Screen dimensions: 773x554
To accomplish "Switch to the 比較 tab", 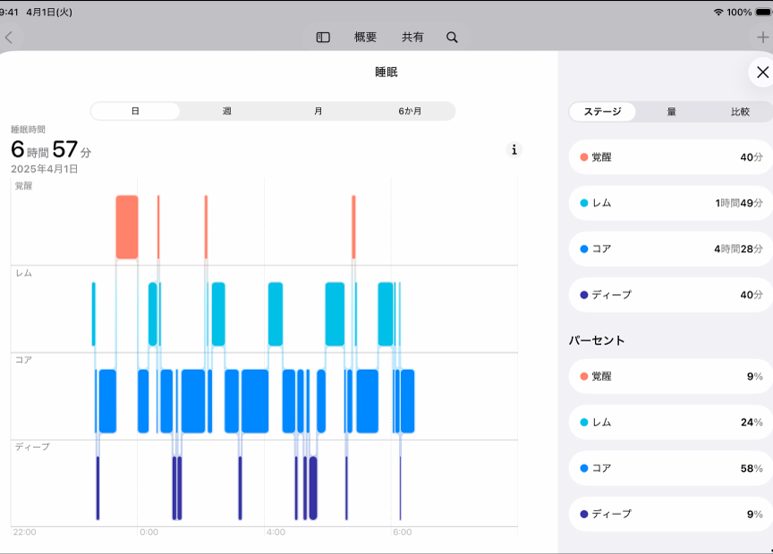I will pyautogui.click(x=740, y=112).
